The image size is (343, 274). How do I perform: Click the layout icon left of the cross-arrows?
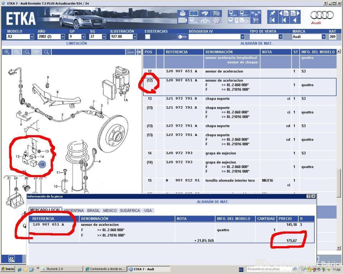(130, 52)
